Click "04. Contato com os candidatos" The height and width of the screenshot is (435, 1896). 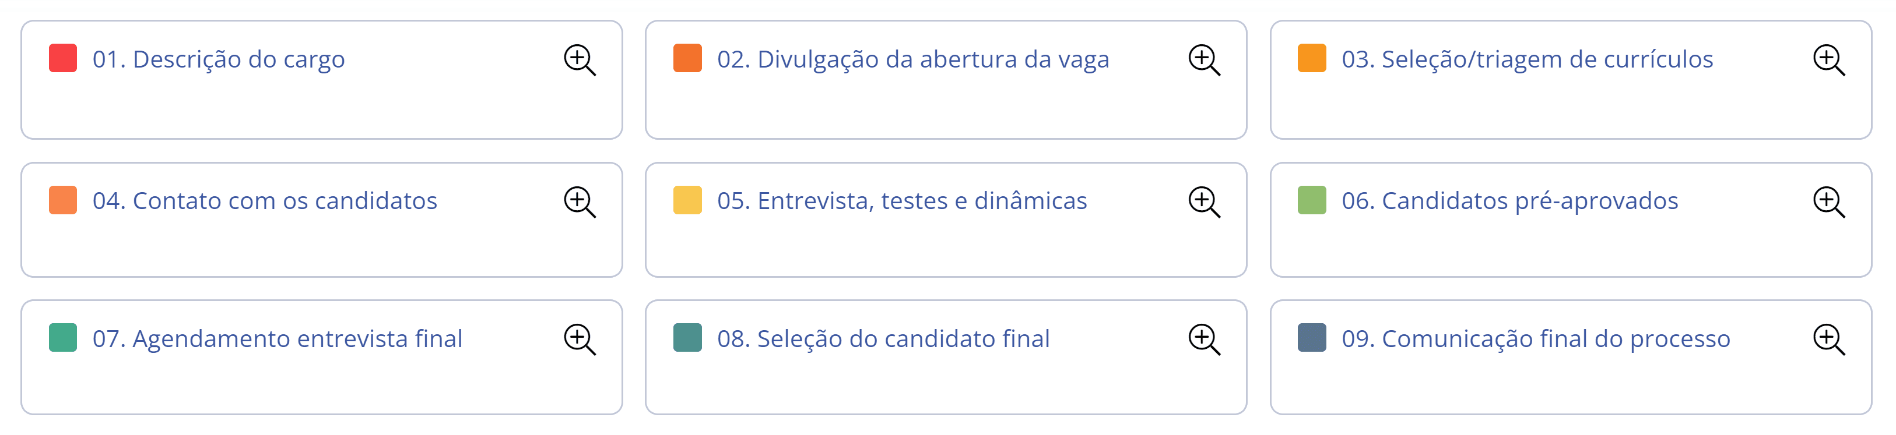(265, 200)
